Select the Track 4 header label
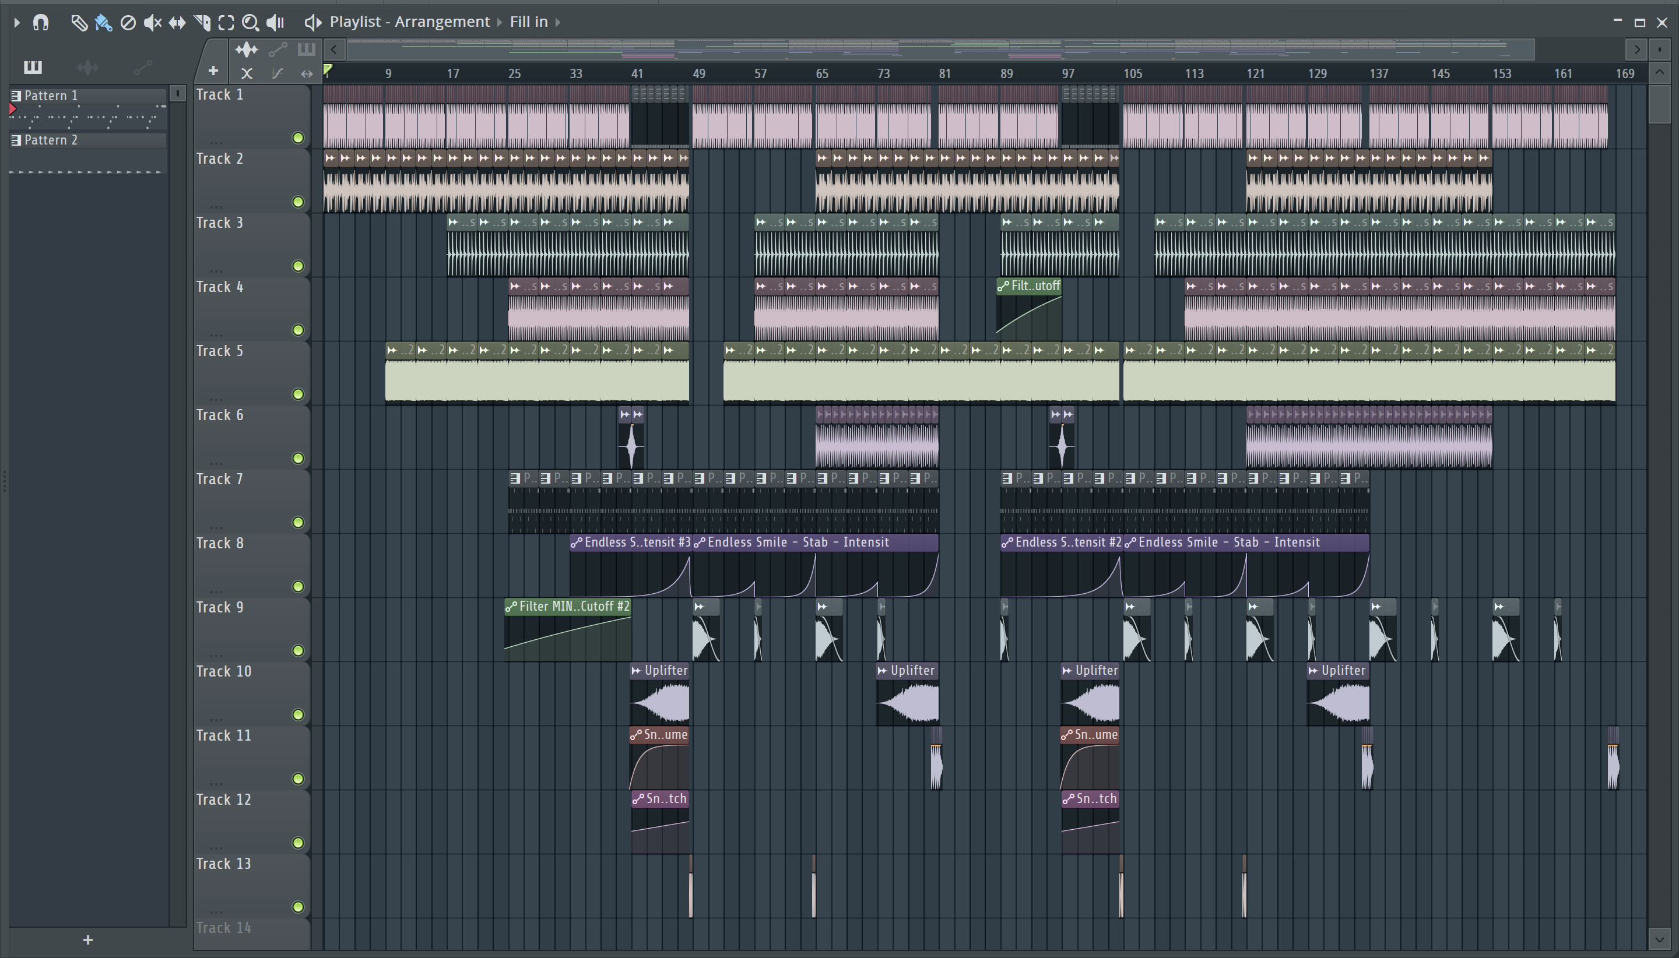This screenshot has width=1679, height=958. (x=220, y=287)
